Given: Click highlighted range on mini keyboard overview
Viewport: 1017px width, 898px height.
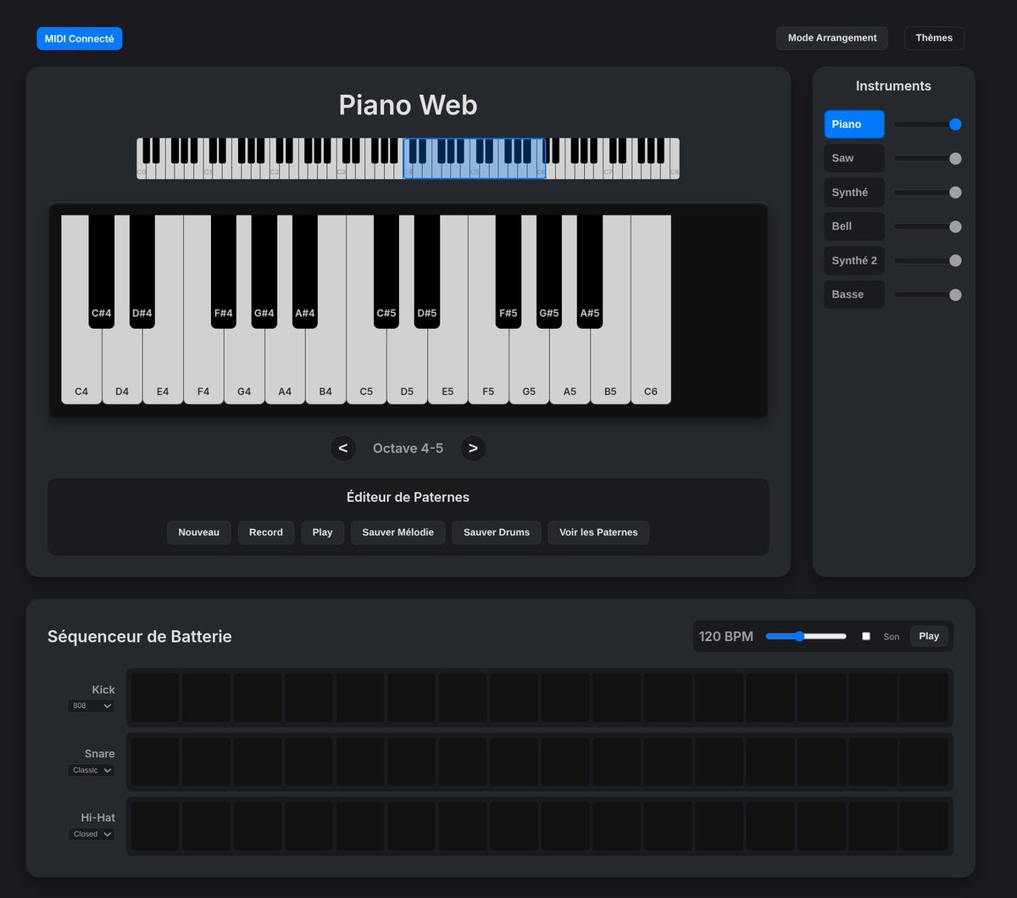Looking at the screenshot, I should click(474, 159).
